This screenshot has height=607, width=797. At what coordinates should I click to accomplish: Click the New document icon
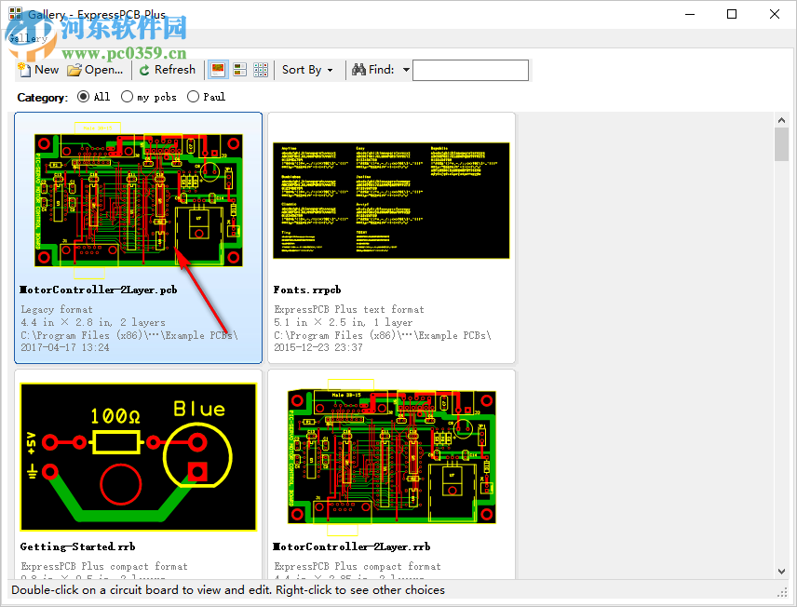[24, 69]
